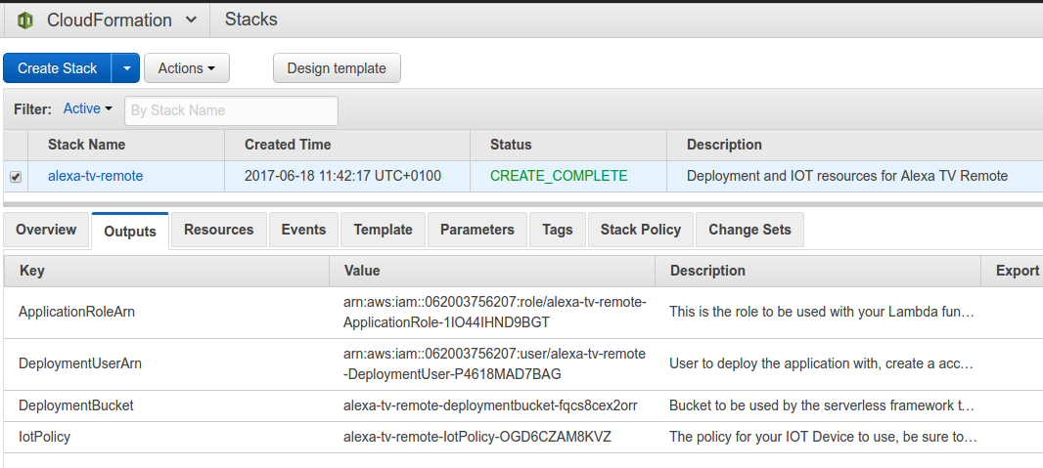Select the deploymentbucket-fqcs8cex2orr value
Viewport: 1043px width, 468px height.
point(490,405)
